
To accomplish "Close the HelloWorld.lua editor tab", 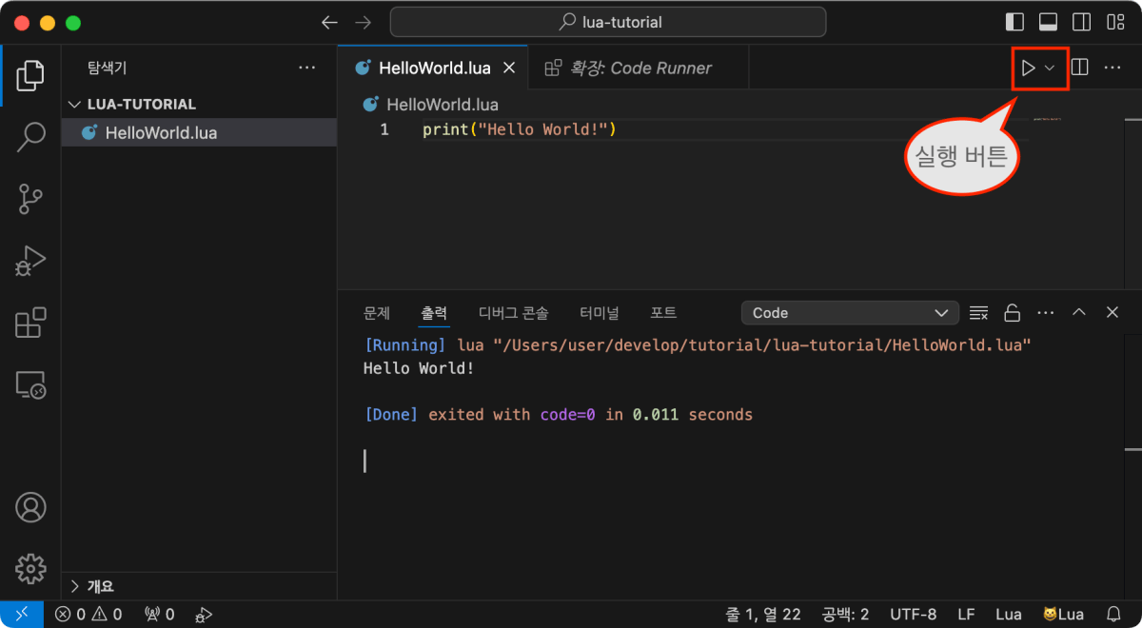I will coord(509,68).
